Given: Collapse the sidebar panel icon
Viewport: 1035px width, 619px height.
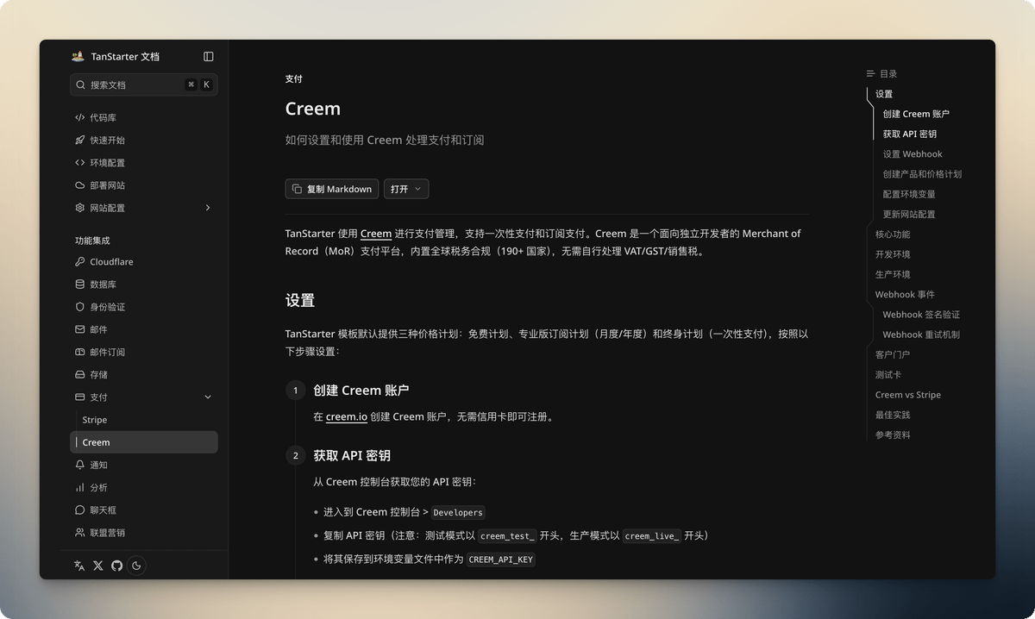Looking at the screenshot, I should (208, 57).
